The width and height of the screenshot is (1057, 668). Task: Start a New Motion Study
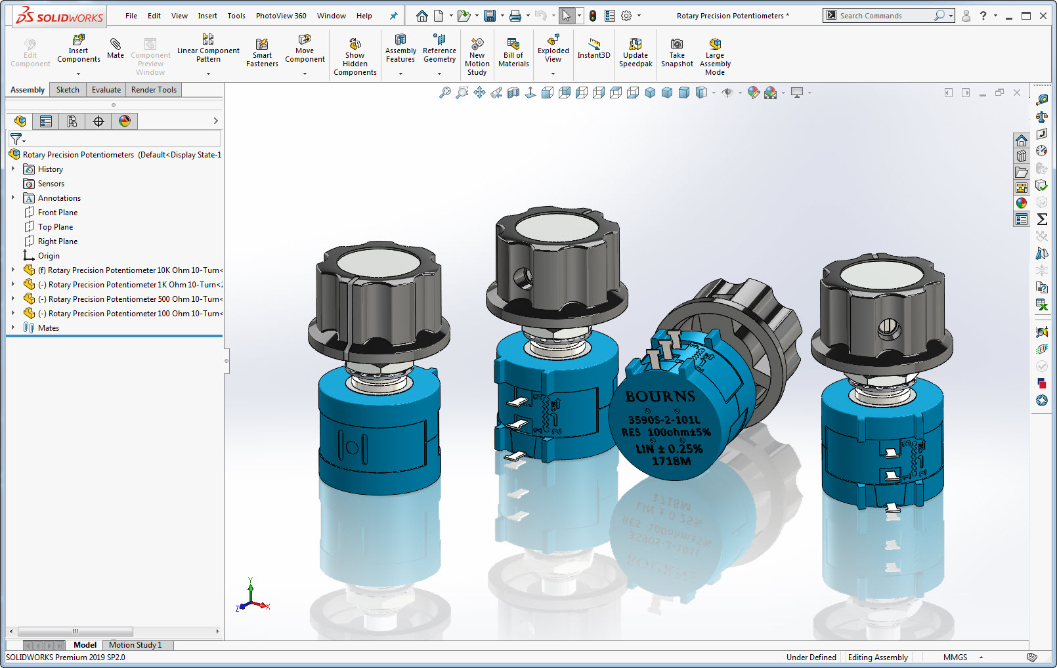click(x=477, y=56)
